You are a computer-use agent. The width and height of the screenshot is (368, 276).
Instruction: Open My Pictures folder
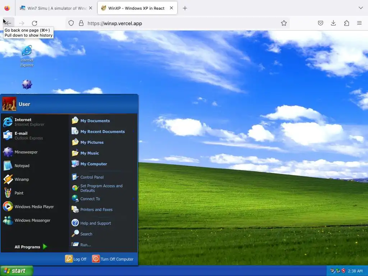[103, 142]
